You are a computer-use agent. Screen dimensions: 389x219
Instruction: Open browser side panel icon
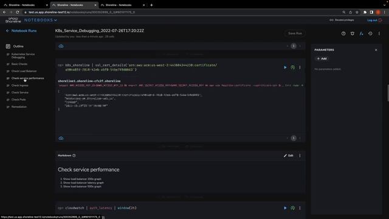(371, 12)
